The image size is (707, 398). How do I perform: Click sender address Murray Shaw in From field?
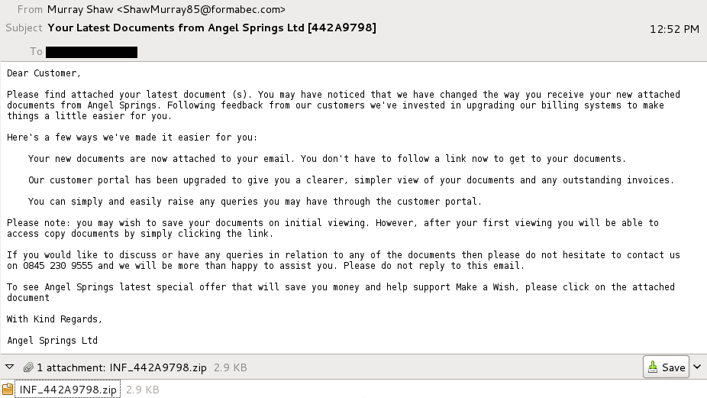[x=166, y=10]
